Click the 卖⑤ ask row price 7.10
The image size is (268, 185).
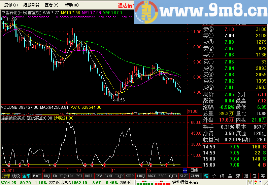coord(229,29)
